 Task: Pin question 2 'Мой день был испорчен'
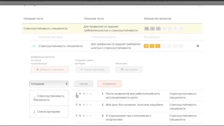tap(76, 105)
